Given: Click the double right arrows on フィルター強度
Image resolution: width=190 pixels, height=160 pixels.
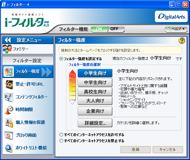Looking at the screenshot, I should pyautogui.click(x=47, y=72).
